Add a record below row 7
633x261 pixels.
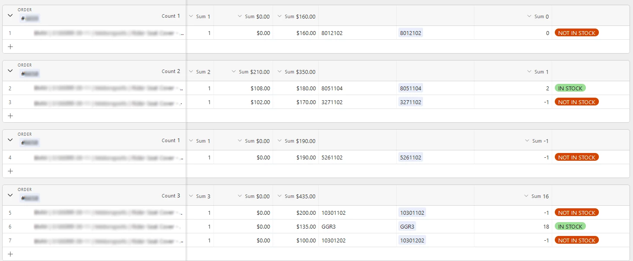click(x=10, y=254)
